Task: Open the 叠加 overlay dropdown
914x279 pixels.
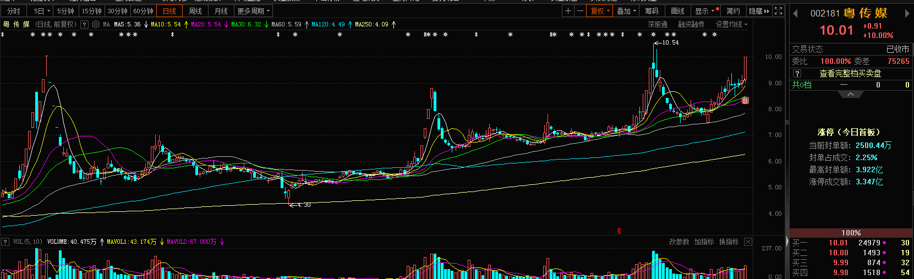Action: point(626,11)
